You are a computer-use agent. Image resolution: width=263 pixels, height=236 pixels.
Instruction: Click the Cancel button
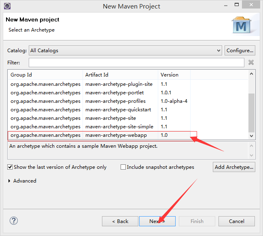[x=237, y=221]
